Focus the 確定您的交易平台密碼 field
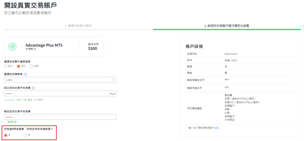Viewport: 306px width, 141px height. click(60, 117)
